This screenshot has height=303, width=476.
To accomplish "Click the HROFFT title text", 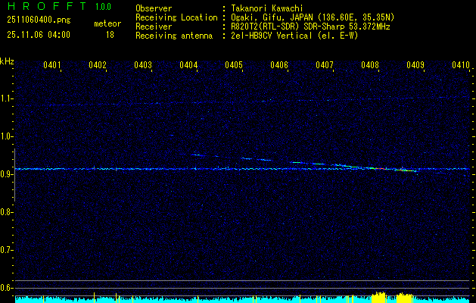I will click(x=45, y=8).
